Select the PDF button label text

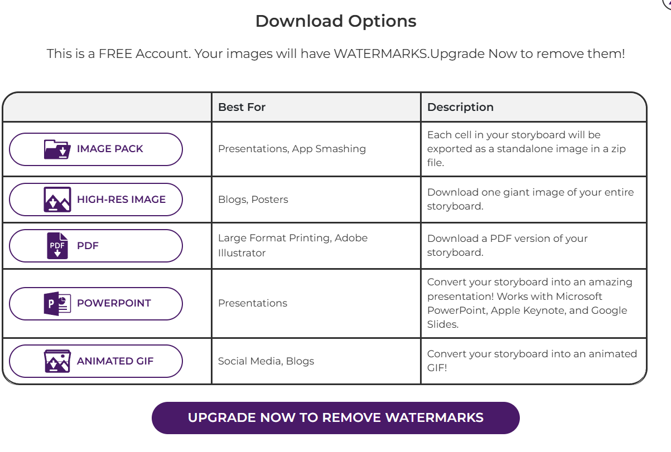88,246
